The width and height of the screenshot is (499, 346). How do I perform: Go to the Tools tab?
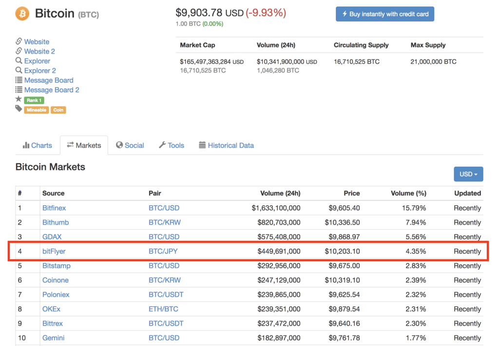coord(172,146)
